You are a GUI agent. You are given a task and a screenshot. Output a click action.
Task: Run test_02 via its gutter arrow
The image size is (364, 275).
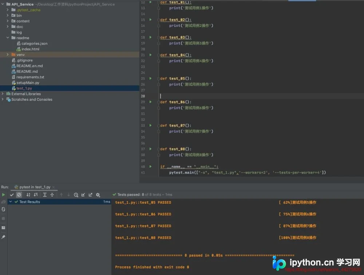coord(150,20)
